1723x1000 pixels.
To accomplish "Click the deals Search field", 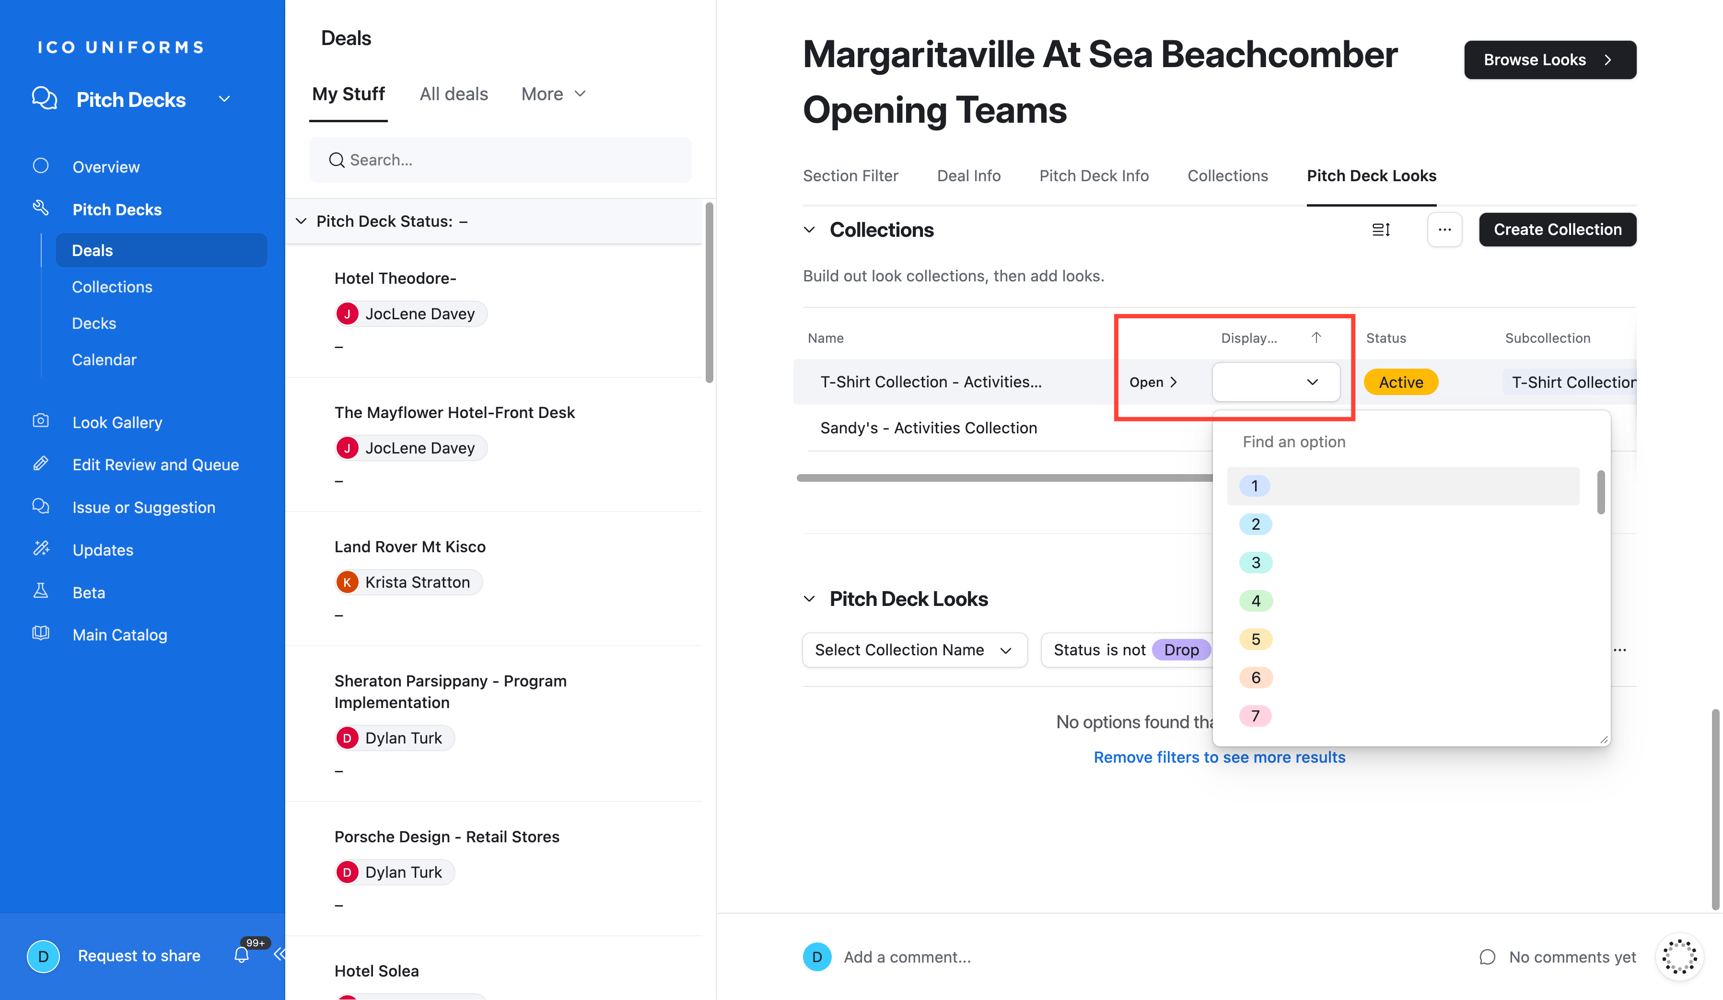I will (501, 160).
